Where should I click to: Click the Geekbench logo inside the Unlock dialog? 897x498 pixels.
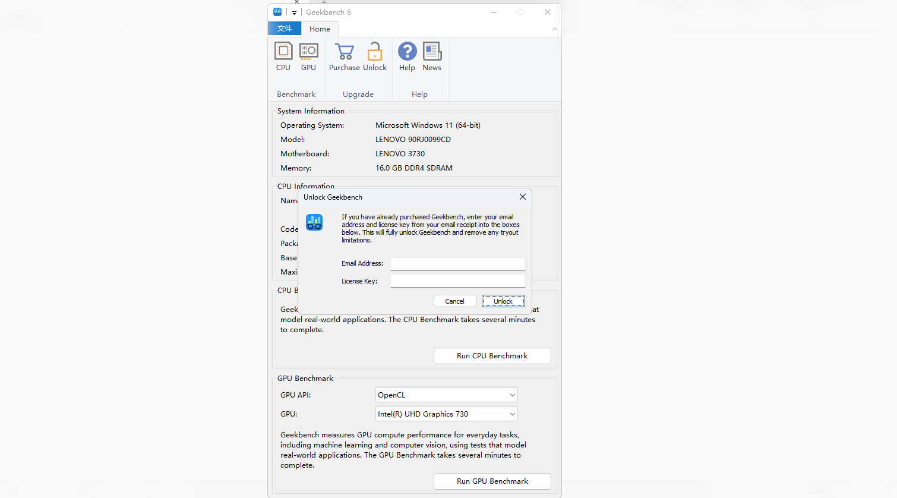point(314,222)
